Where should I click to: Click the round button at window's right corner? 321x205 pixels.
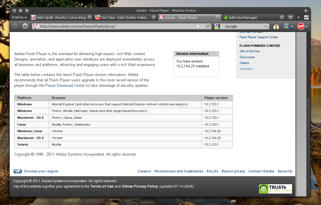coord(306,11)
